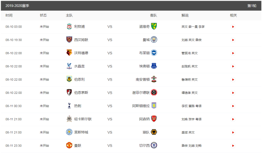Open the 纽卡斯尔联 team link
The height and width of the screenshot is (156, 262).
coord(83,119)
